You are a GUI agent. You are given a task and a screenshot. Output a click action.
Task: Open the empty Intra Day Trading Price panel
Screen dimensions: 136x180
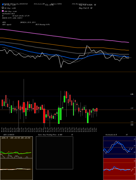[54, 153]
